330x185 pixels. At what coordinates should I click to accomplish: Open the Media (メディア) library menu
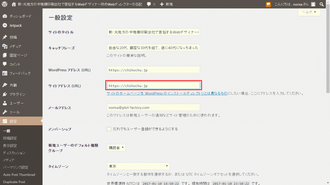coord(15,46)
